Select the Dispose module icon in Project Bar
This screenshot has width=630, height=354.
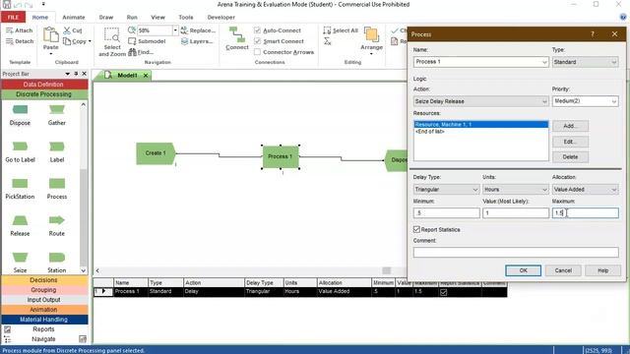tap(20, 109)
